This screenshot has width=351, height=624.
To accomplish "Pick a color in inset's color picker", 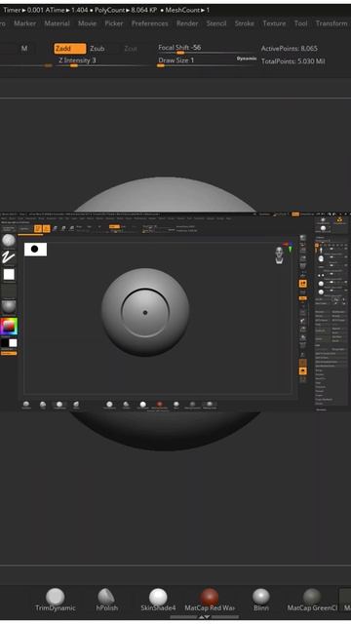I will point(9,326).
